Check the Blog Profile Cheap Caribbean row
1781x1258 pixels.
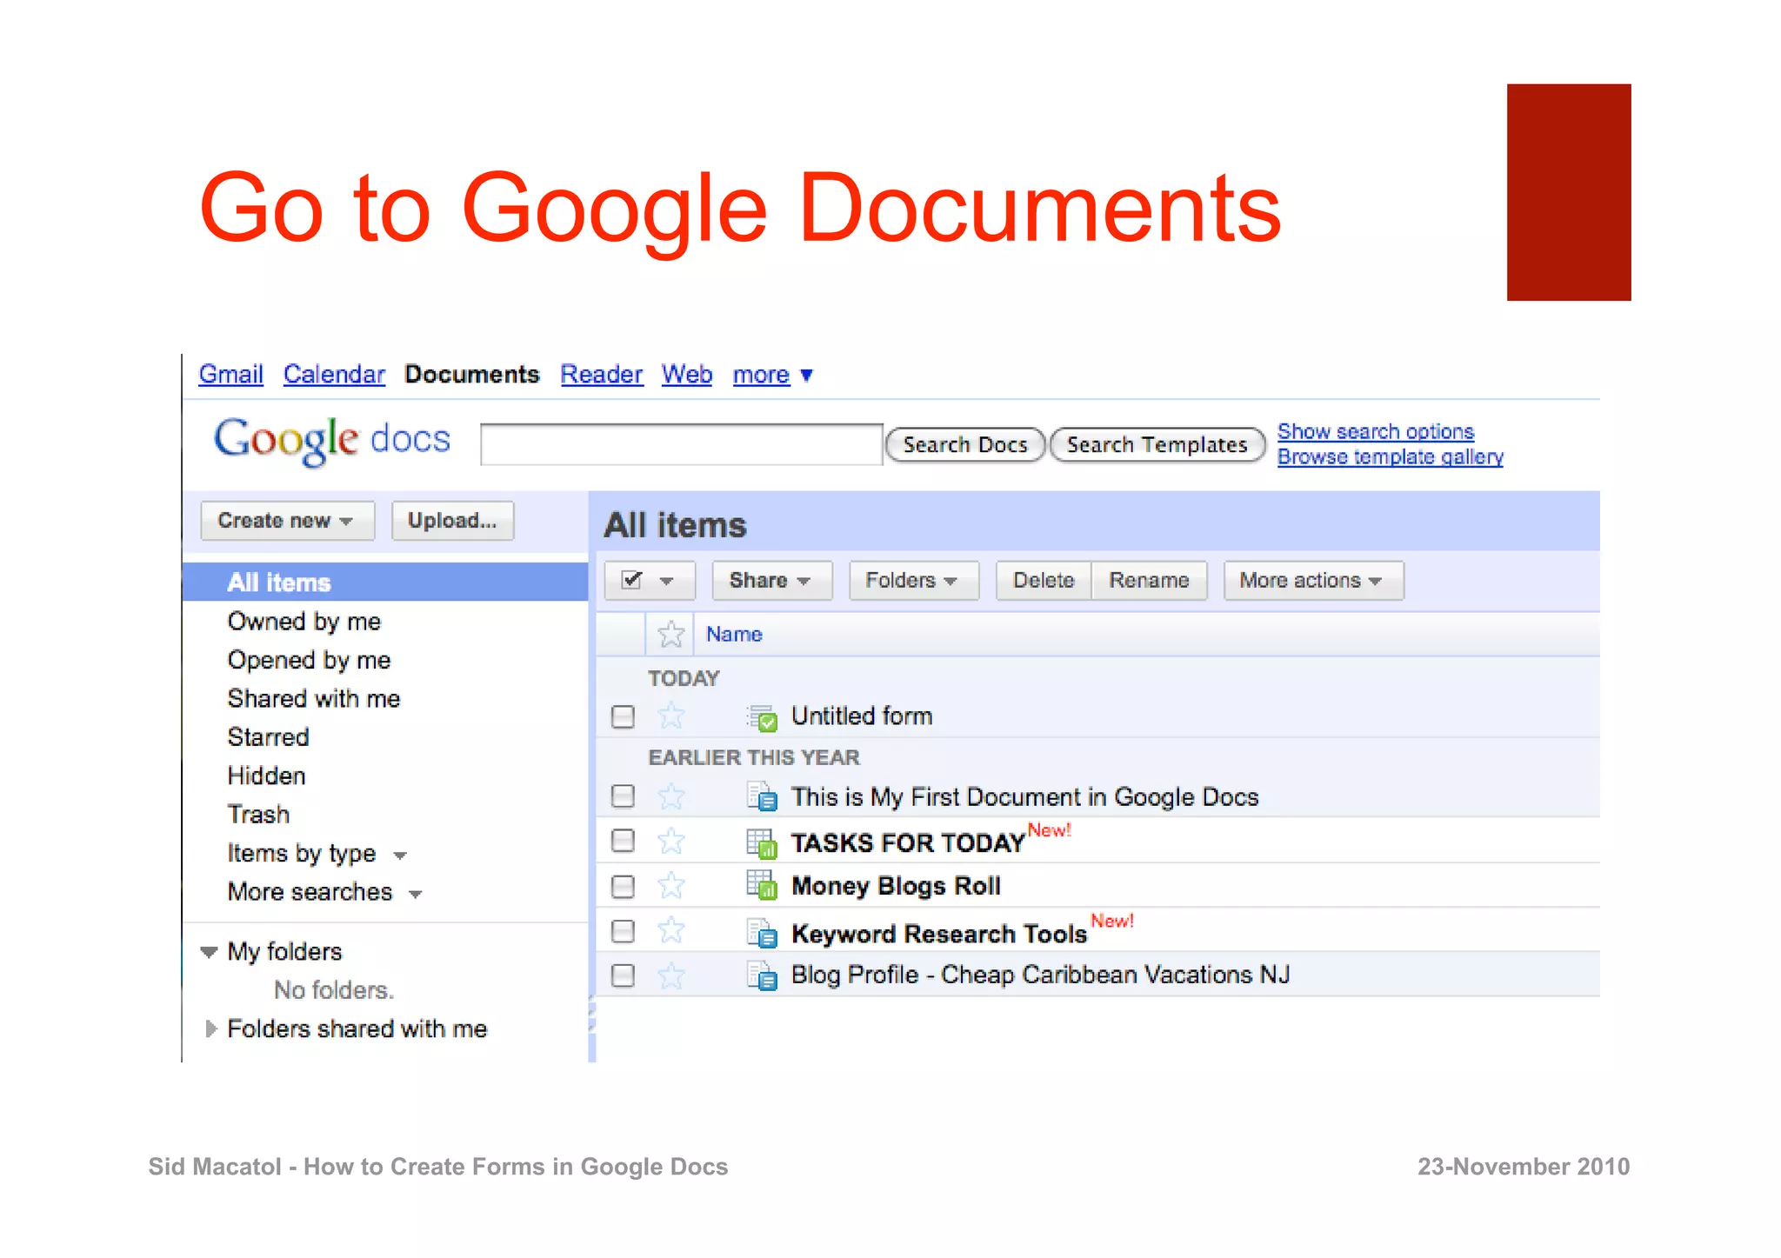point(623,975)
